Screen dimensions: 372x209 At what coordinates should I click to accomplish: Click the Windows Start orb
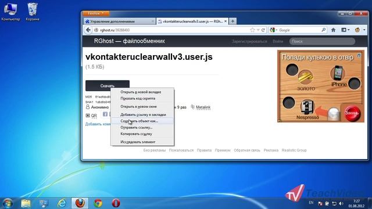tap(8, 203)
